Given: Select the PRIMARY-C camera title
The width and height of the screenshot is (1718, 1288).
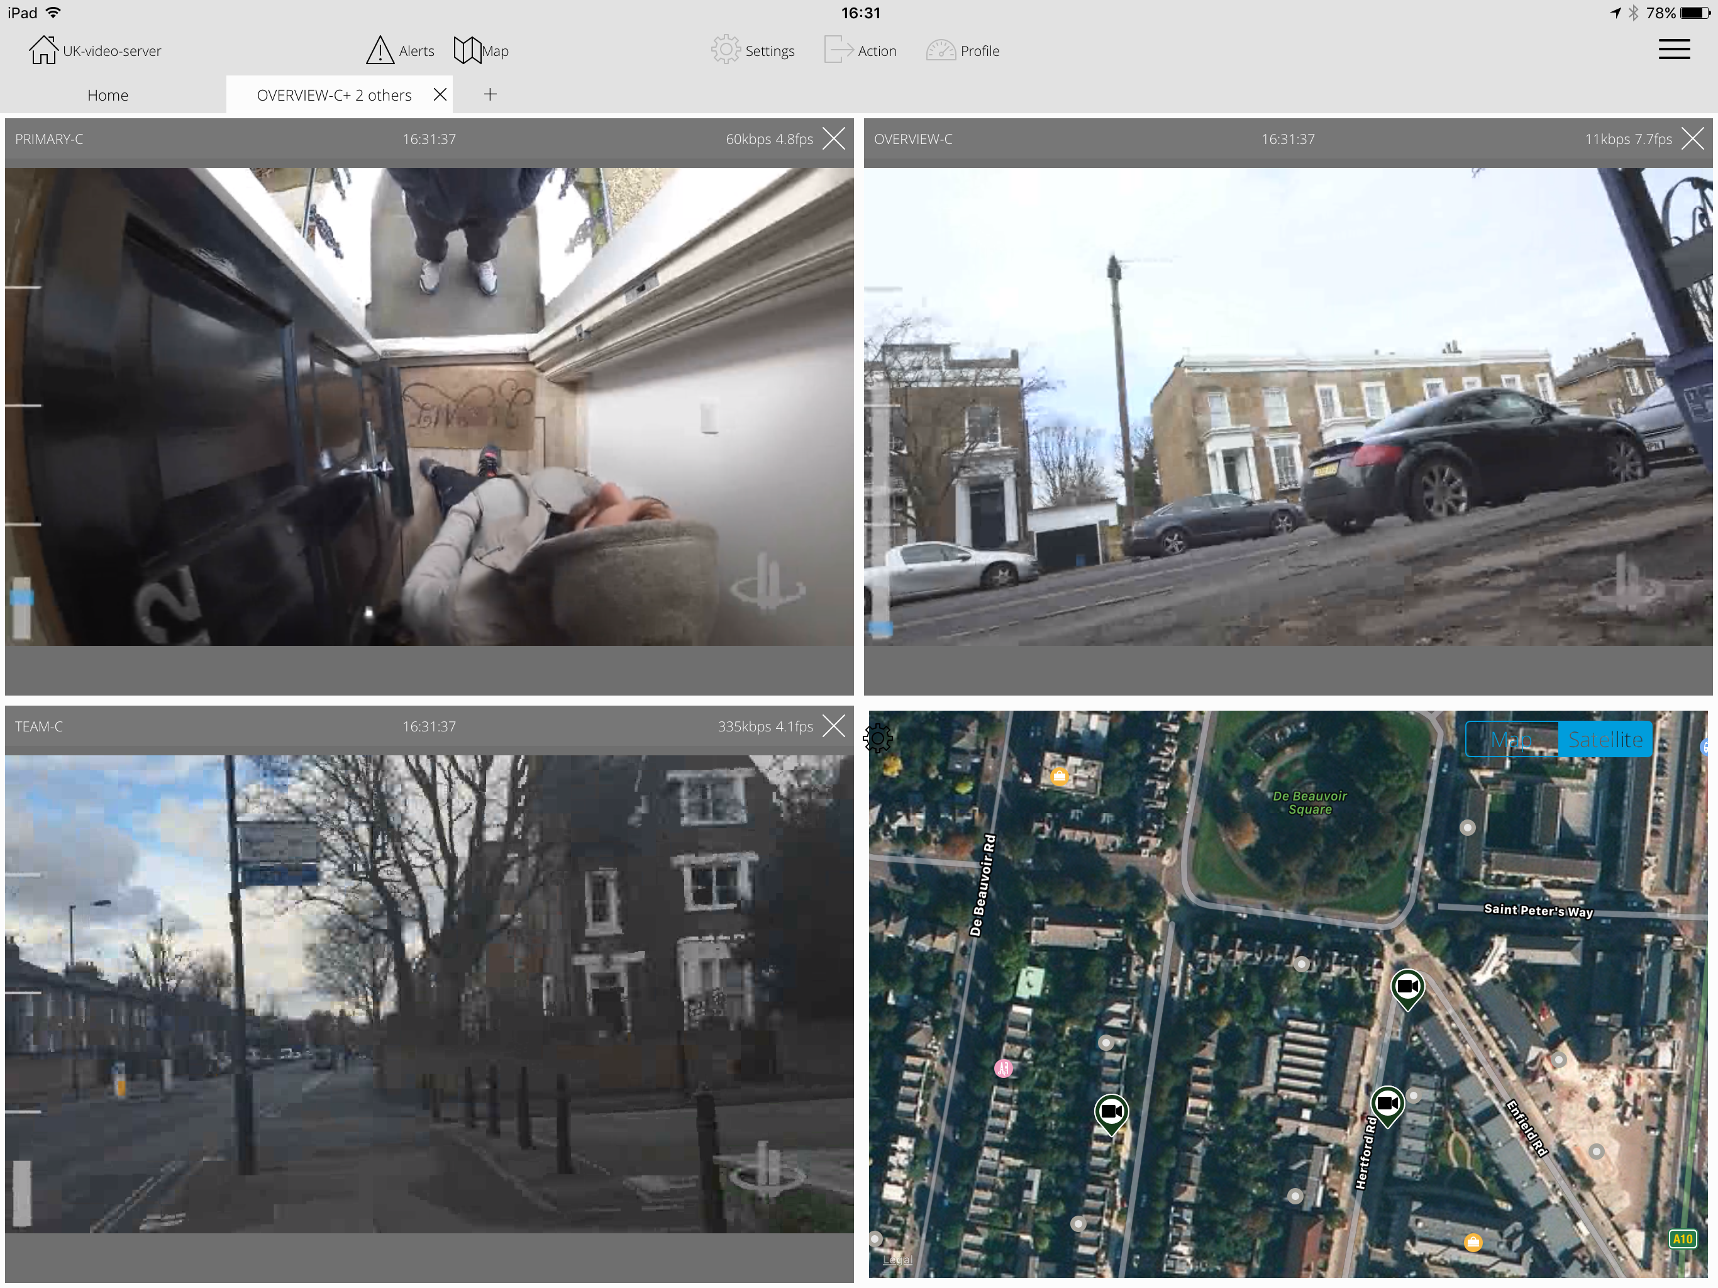Looking at the screenshot, I should [49, 139].
